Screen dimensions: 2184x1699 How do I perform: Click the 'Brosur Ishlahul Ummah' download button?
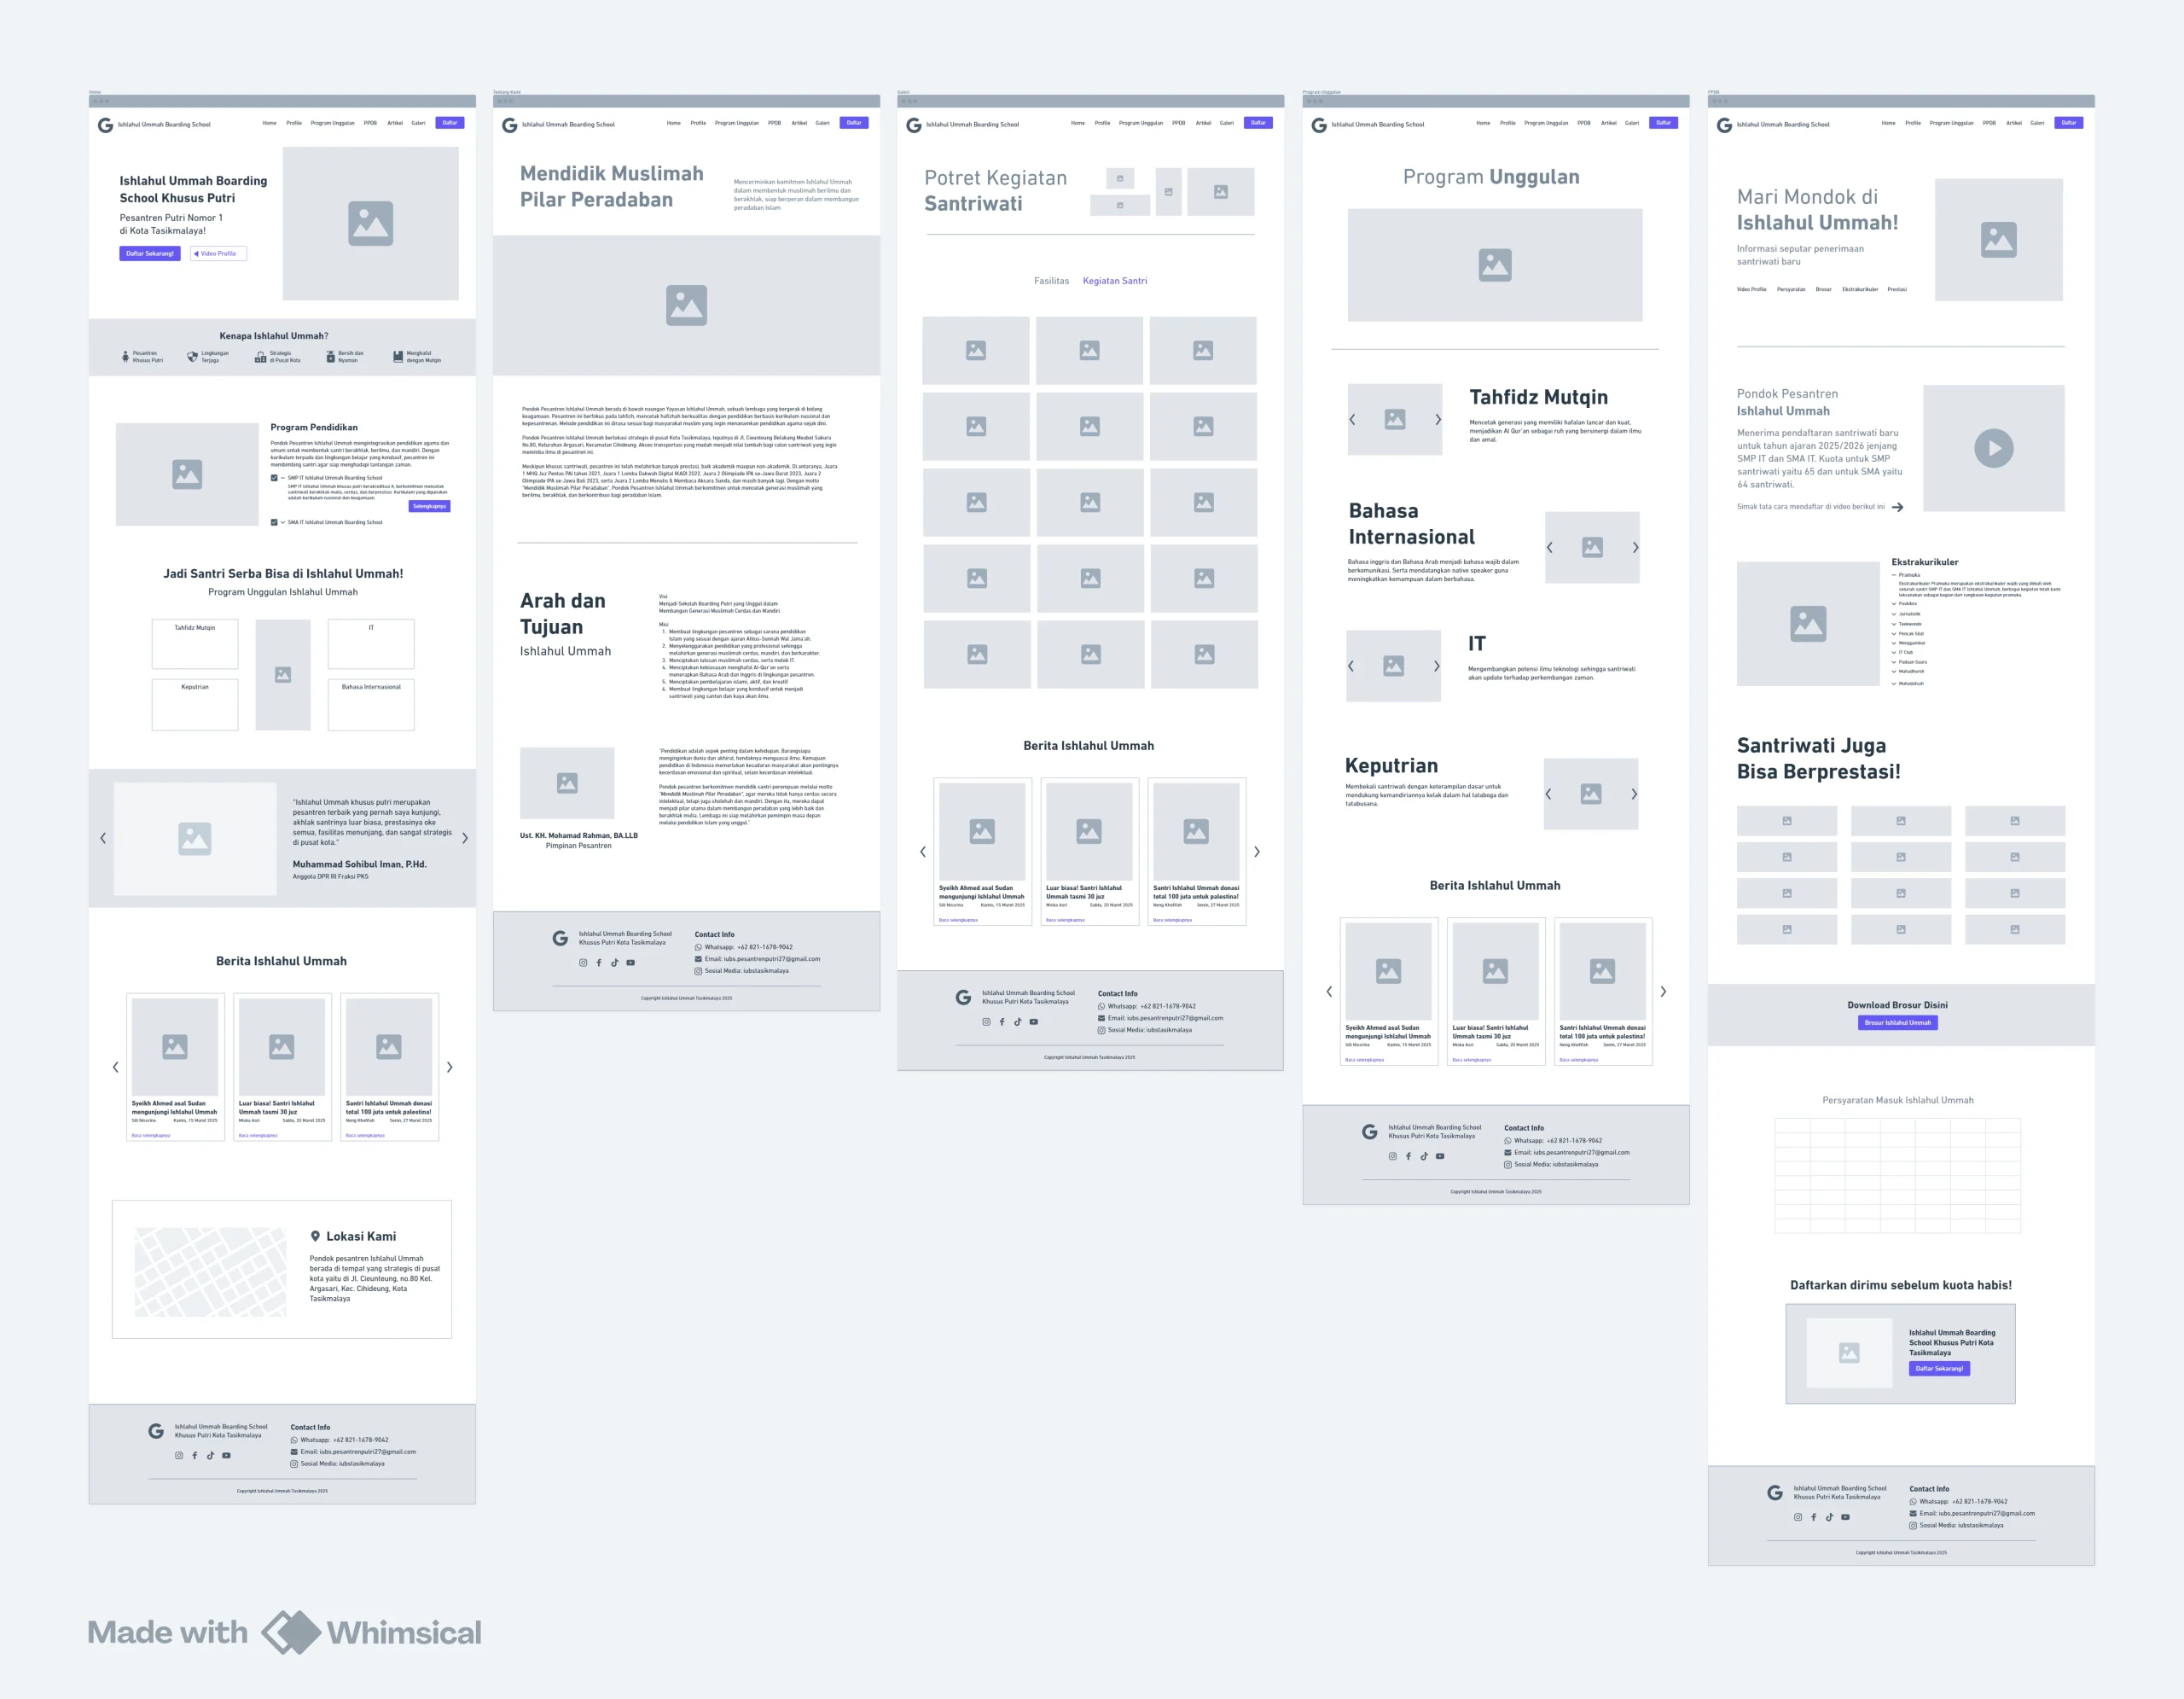tap(1897, 1023)
